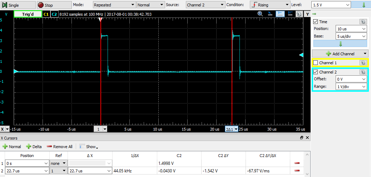
Task: Click the zoom magnifier icon on the plot
Action: pyautogui.click(x=261, y=14)
